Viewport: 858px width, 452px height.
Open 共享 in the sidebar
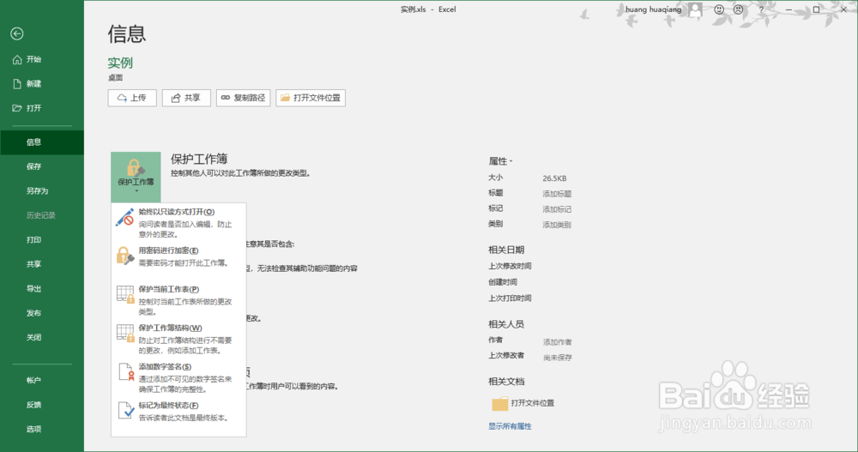tap(42, 264)
